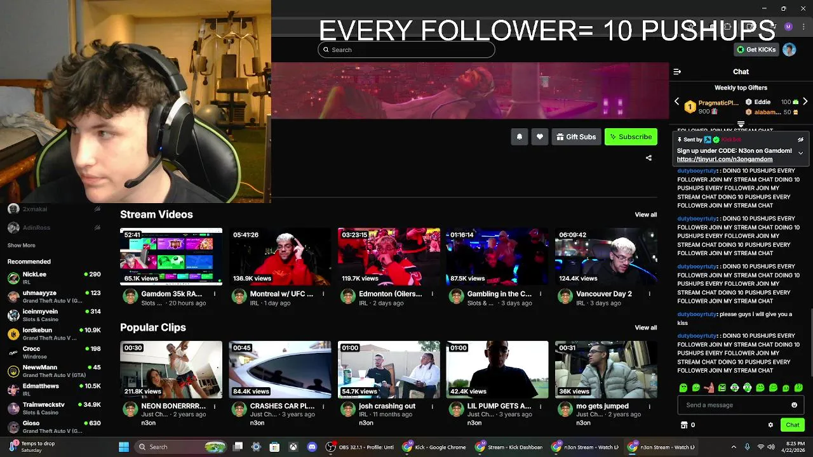Open the user profile avatar
This screenshot has height=457, width=813.
(x=789, y=50)
